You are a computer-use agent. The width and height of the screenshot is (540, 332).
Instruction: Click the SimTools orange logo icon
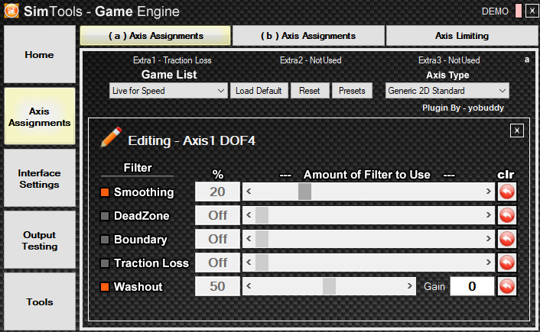[11, 11]
